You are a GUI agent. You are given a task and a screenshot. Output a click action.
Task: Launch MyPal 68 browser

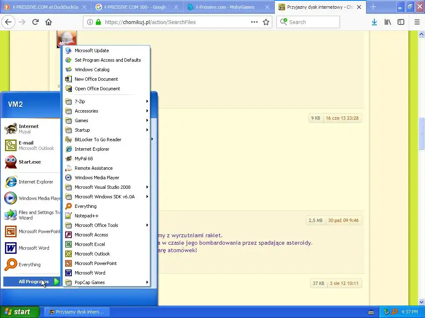pos(107,159)
